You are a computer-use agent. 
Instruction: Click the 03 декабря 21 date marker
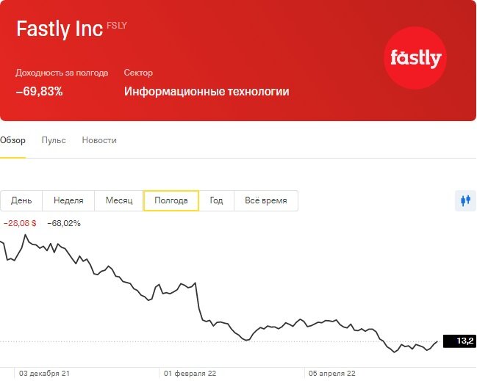pyautogui.click(x=44, y=374)
